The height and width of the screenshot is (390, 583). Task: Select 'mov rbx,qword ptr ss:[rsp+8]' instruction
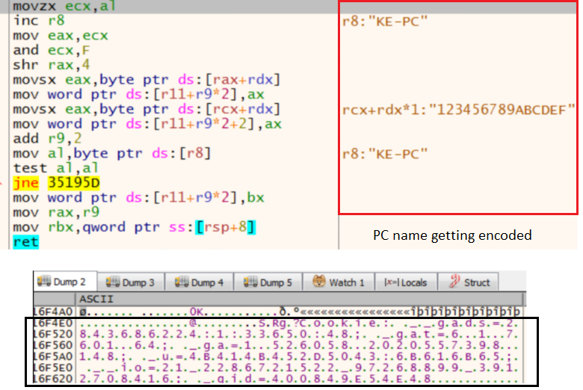pyautogui.click(x=135, y=227)
